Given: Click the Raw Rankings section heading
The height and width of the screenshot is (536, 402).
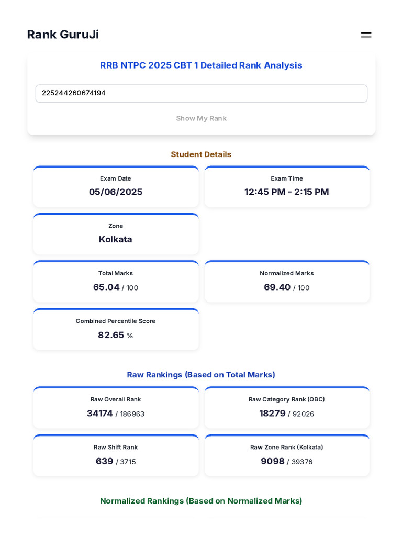Looking at the screenshot, I should click(x=201, y=375).
